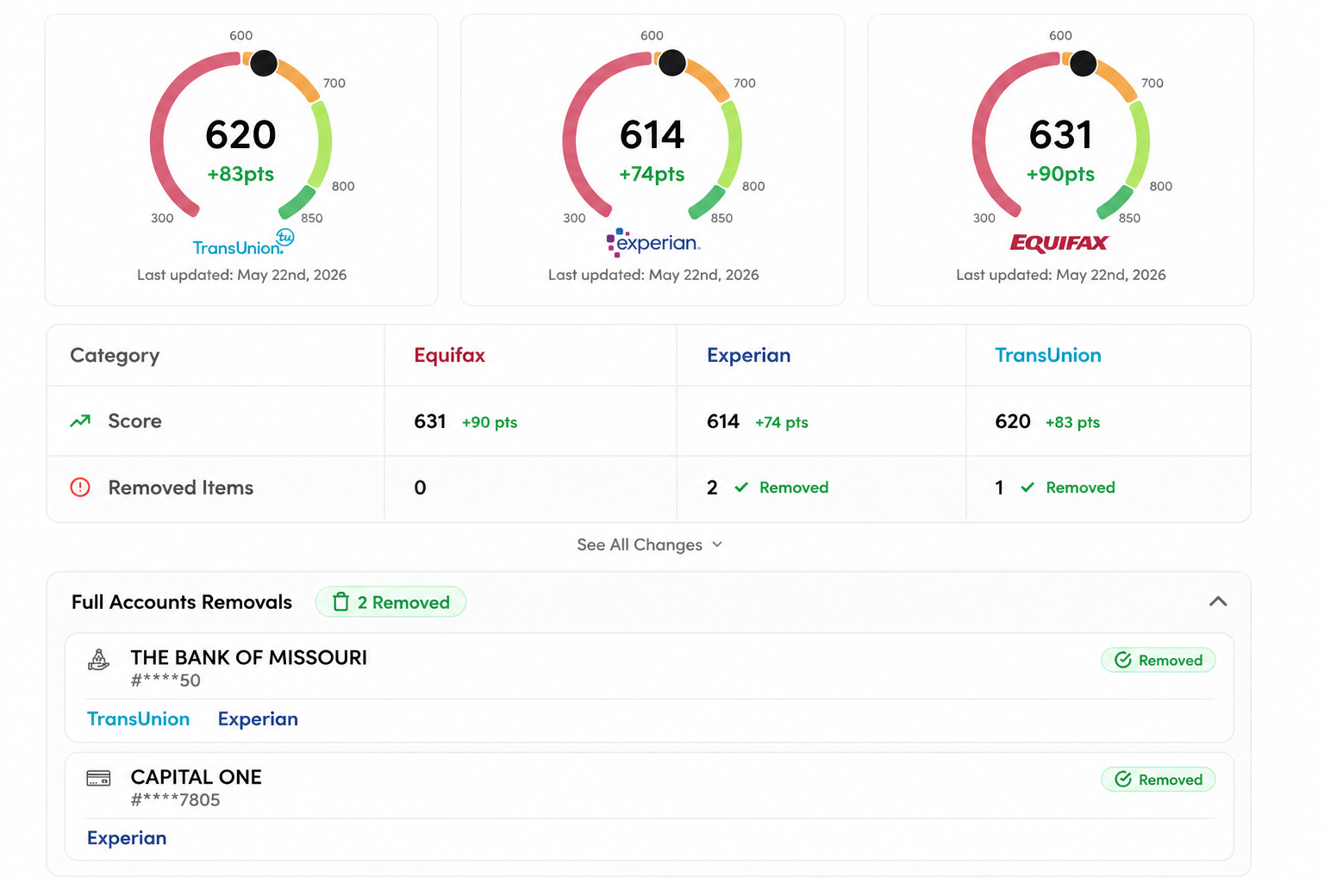Select the Equifax column header
1324x882 pixels.
coord(449,355)
